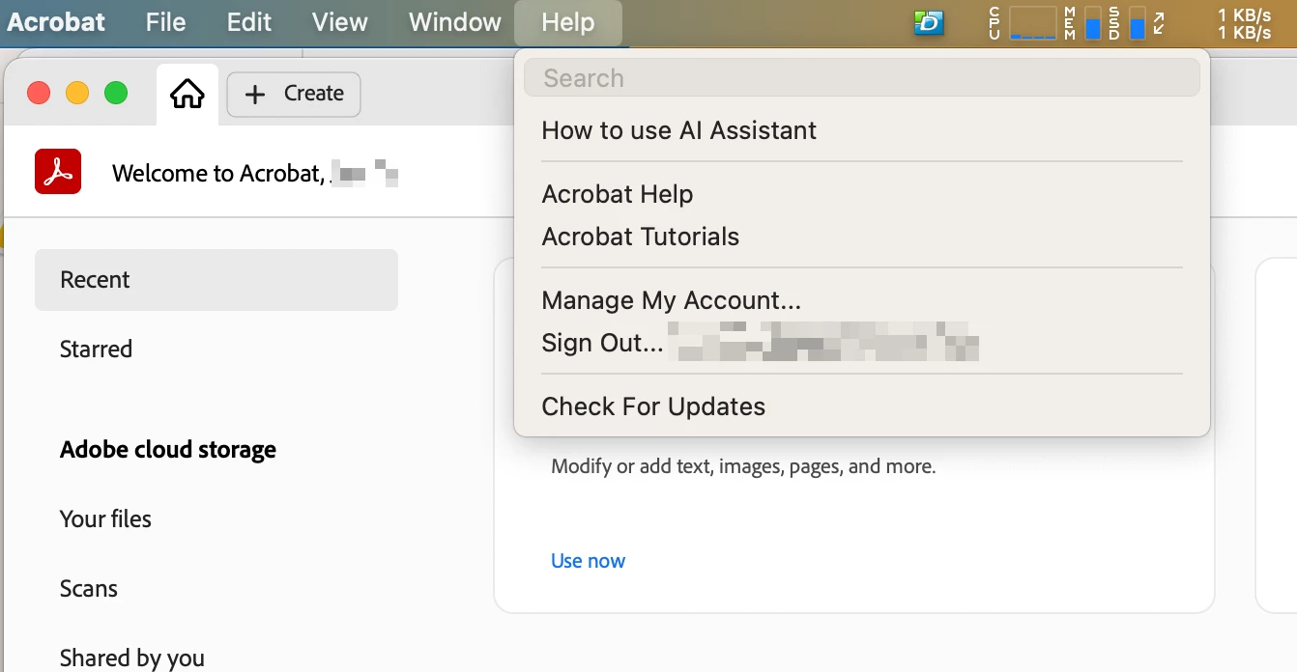Click the red Acrobat logo icon
Screen dimensions: 1297x672
(x=58, y=172)
